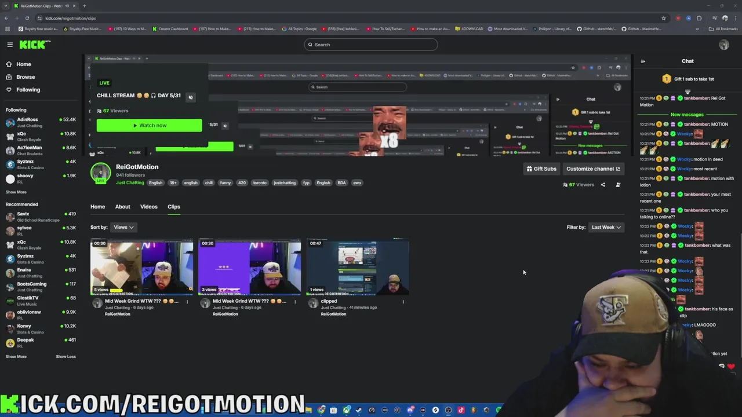Click the 420 tag

click(242, 183)
